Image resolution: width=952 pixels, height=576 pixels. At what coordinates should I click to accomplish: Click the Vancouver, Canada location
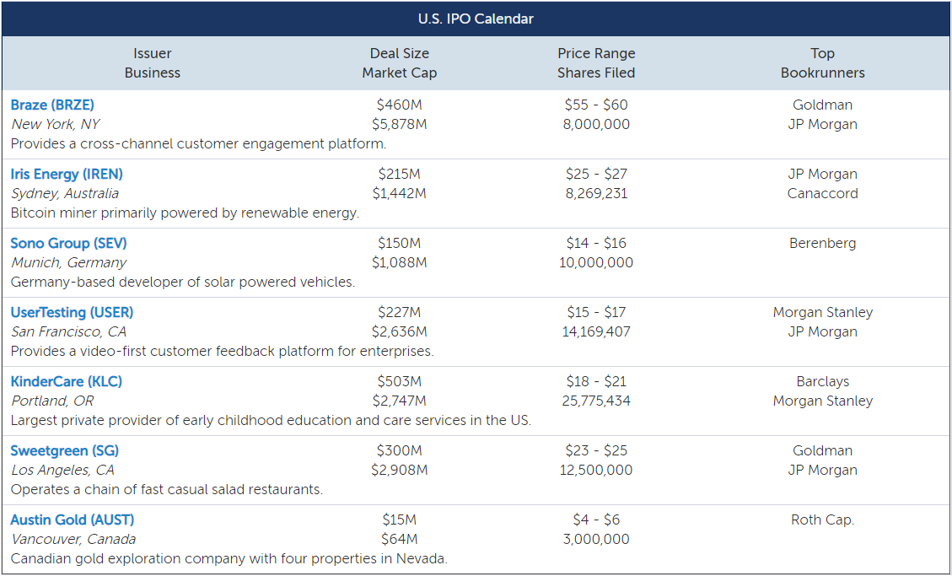(73, 540)
